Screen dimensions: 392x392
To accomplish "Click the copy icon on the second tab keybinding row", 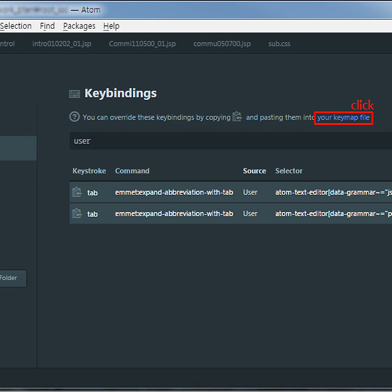I will [x=77, y=214].
